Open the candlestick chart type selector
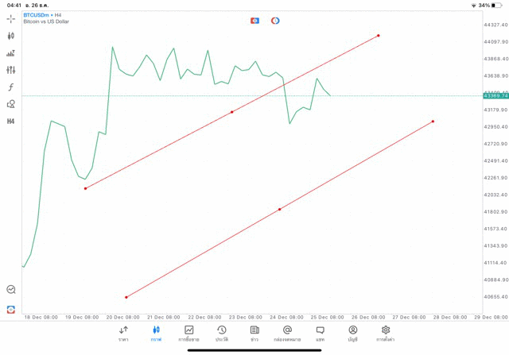Screen dimensions: 509x355 click(x=11, y=36)
